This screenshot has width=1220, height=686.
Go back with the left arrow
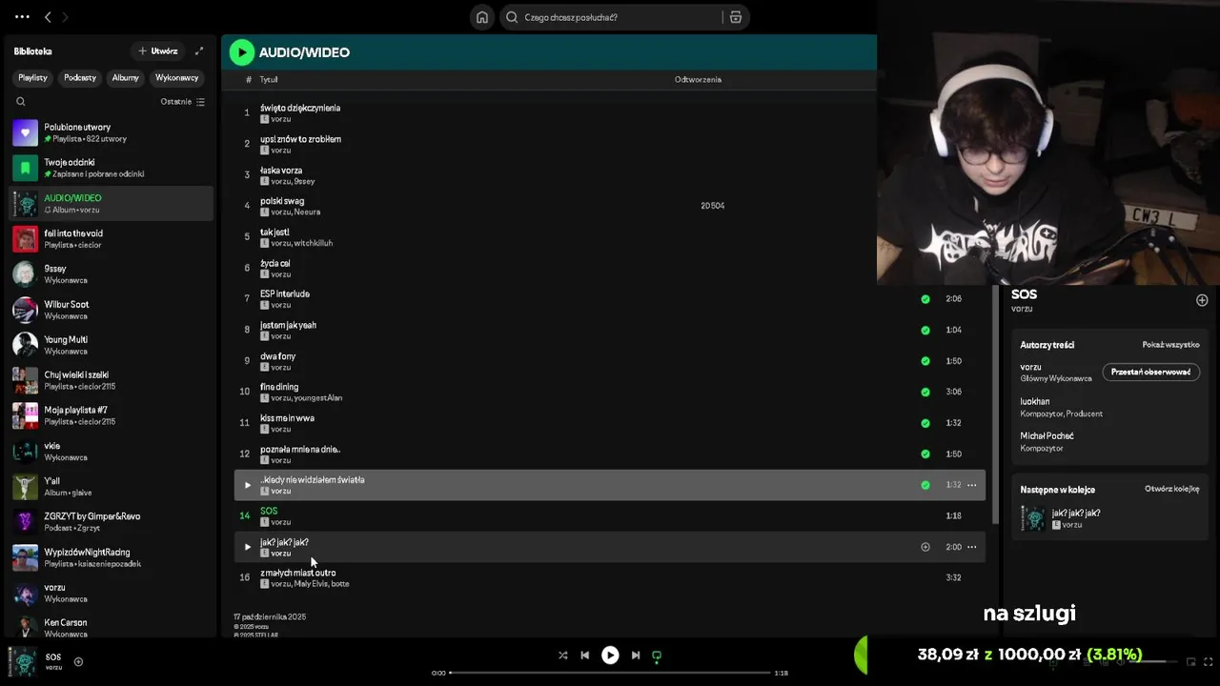tap(48, 17)
